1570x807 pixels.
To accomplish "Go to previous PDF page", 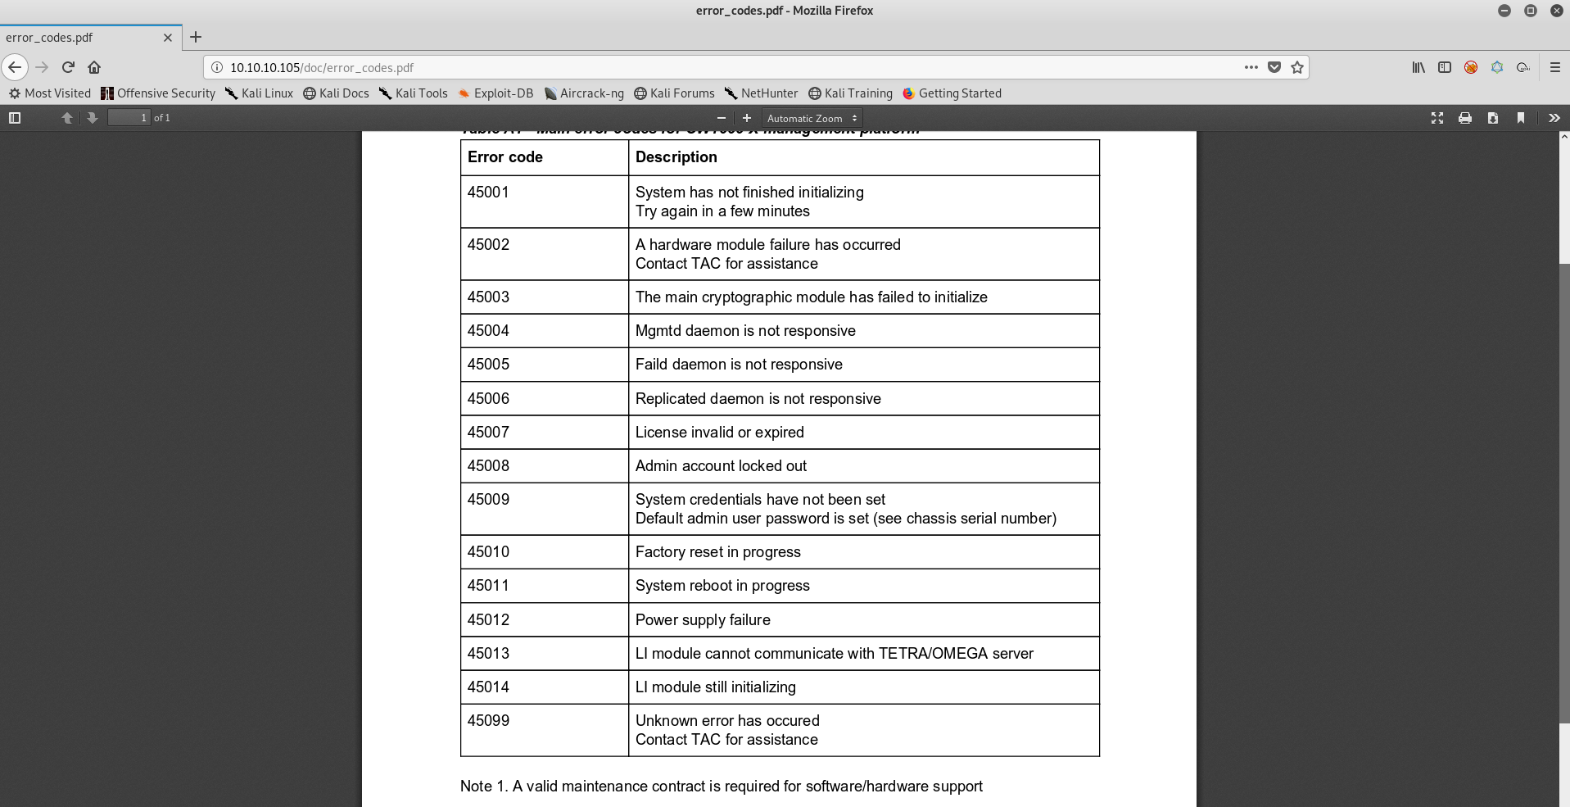I will pyautogui.click(x=67, y=118).
